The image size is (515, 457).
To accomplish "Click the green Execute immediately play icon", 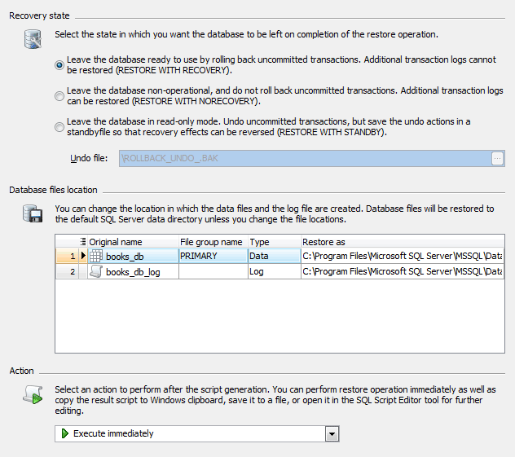I will (x=65, y=433).
